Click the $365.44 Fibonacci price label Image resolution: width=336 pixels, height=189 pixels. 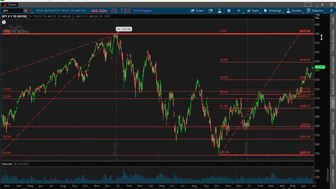(305, 137)
